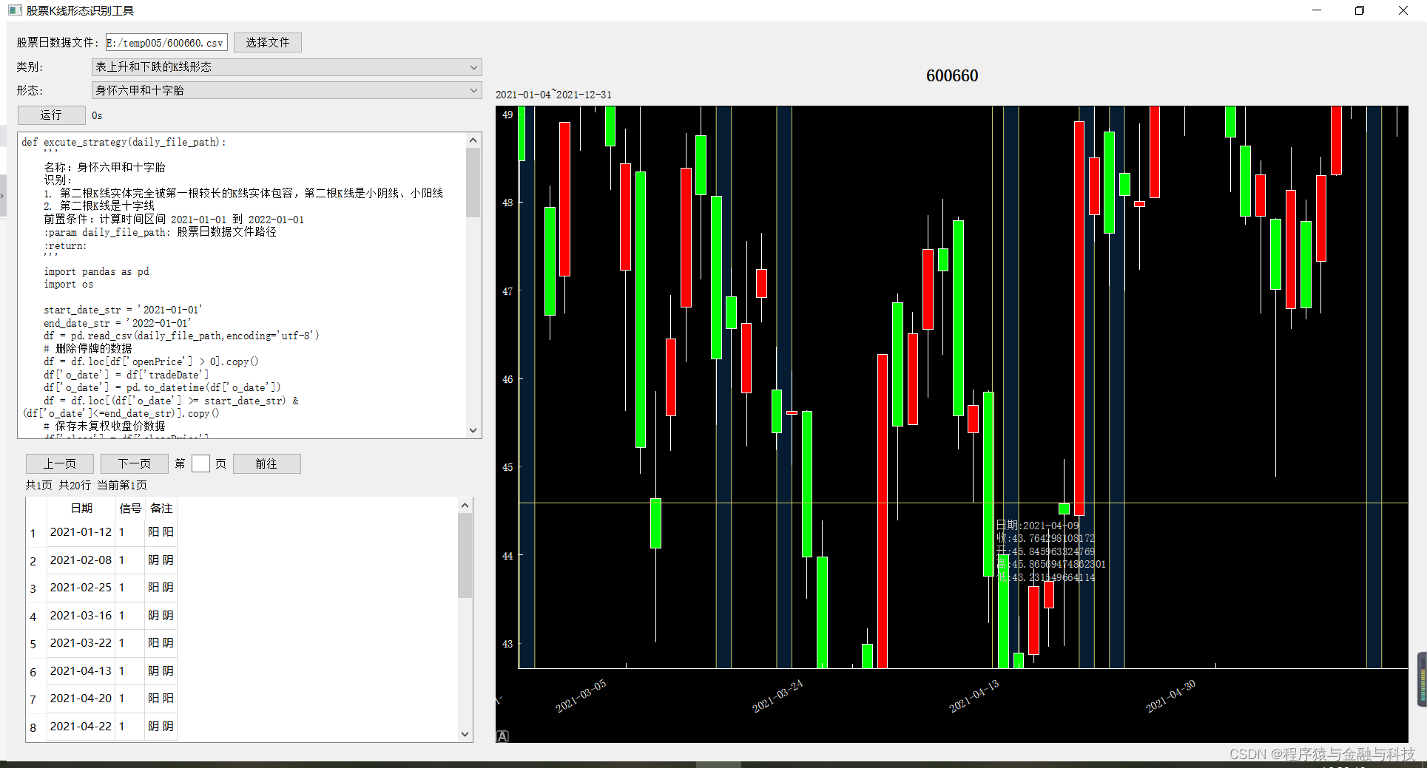
Task: Open the 形态 pattern dropdown
Action: pyautogui.click(x=286, y=90)
